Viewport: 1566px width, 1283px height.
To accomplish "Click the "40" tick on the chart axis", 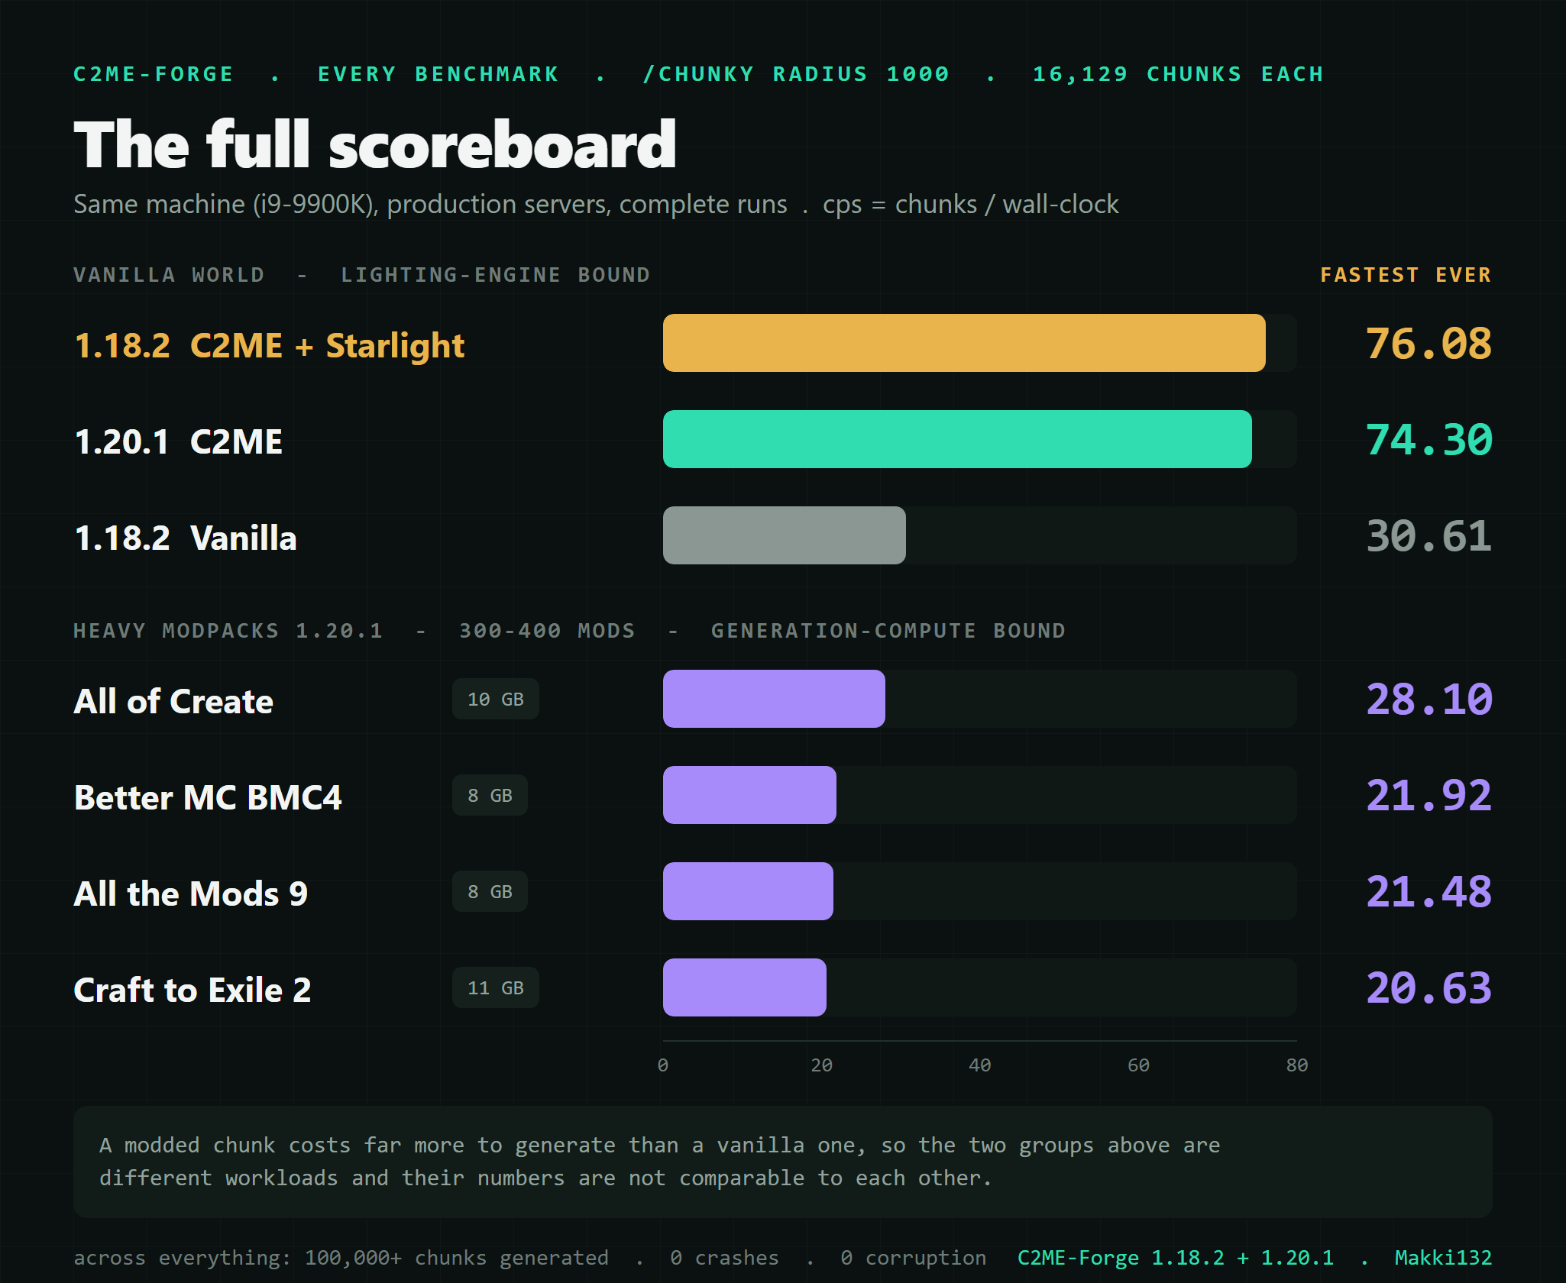I will point(980,1065).
